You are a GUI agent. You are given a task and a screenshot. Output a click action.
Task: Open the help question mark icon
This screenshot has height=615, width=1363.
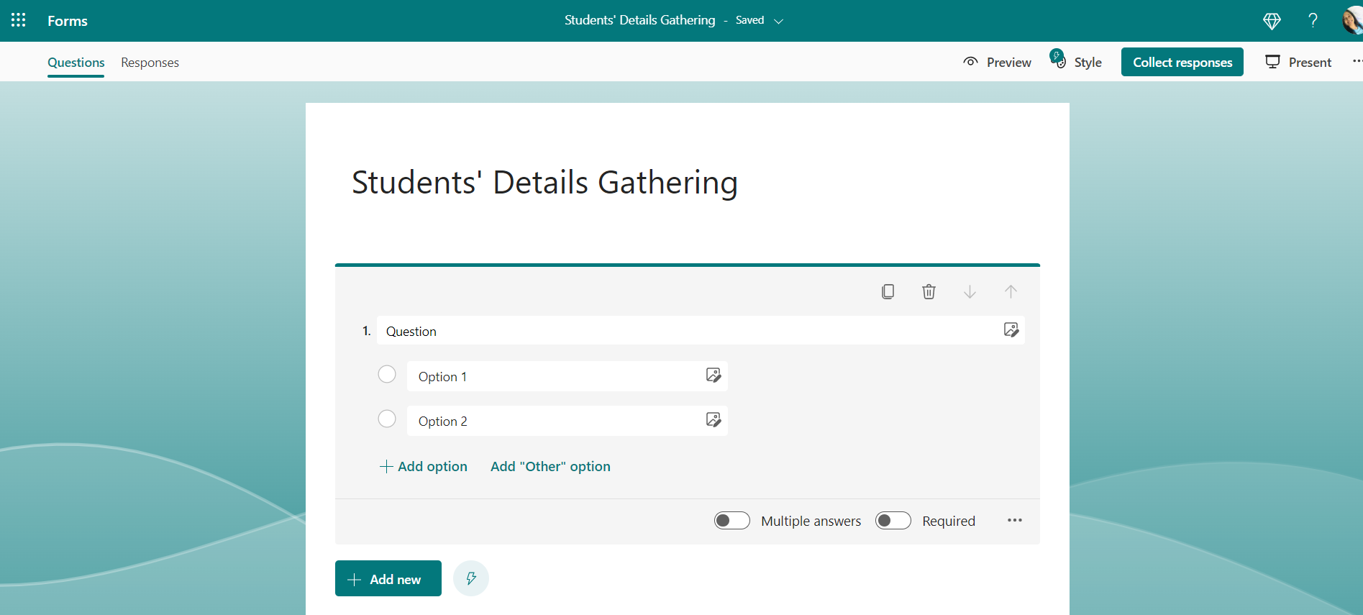point(1313,21)
